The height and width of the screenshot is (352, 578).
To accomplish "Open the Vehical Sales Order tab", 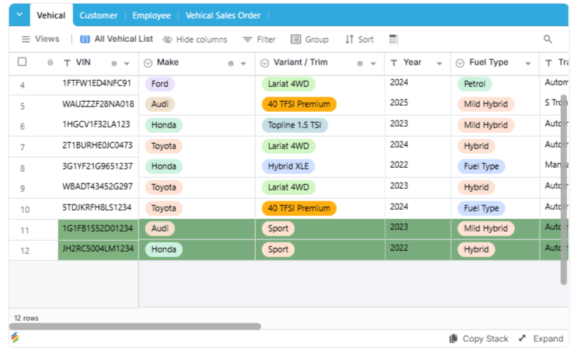I will pyautogui.click(x=223, y=16).
